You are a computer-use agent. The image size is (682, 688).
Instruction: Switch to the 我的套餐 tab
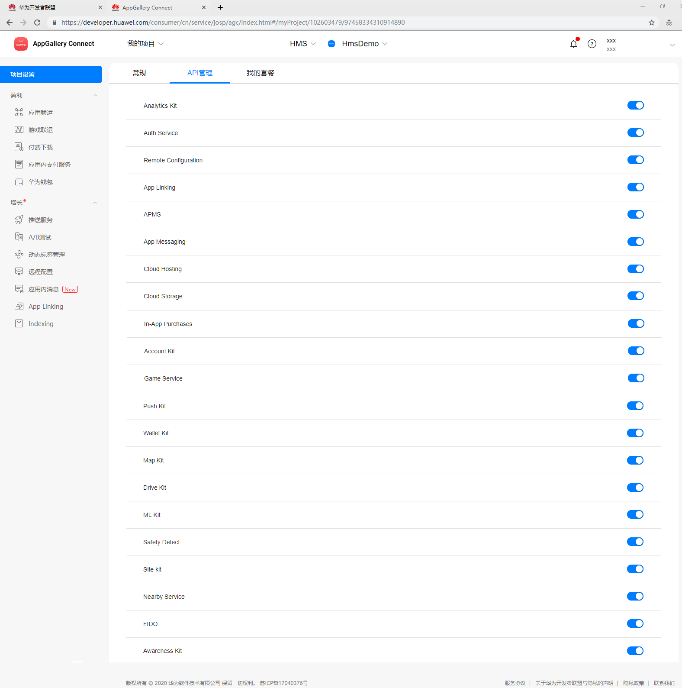point(261,73)
